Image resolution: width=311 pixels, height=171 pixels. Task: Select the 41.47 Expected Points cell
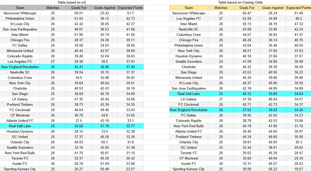pyautogui.click(x=298, y=35)
